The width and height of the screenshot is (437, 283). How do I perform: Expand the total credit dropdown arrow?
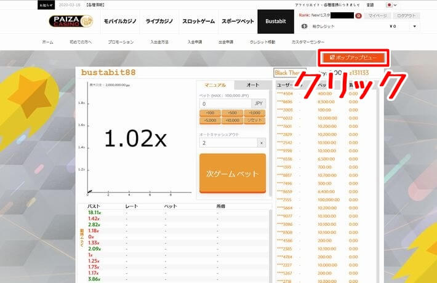[414, 27]
